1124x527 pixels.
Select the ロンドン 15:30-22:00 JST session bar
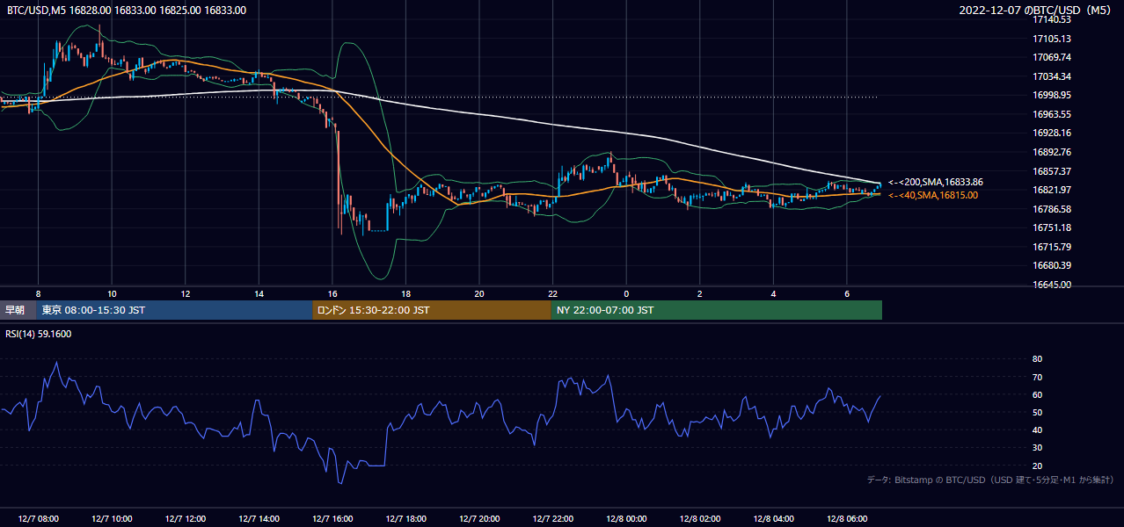click(432, 310)
